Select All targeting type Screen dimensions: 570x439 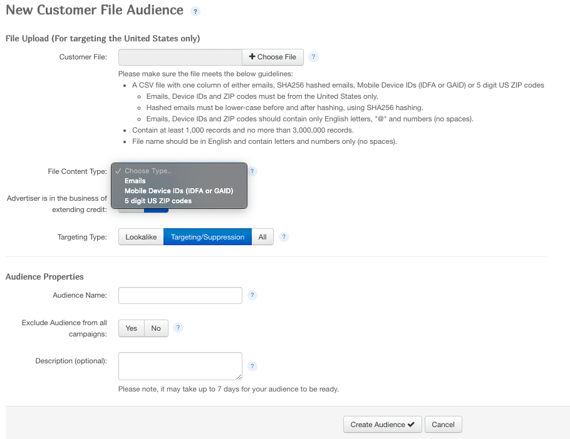[x=262, y=237]
